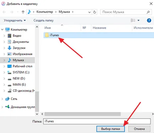This screenshot has height=133, width=154.
Task: Select Компьютер in the address path
Action: (45, 12)
